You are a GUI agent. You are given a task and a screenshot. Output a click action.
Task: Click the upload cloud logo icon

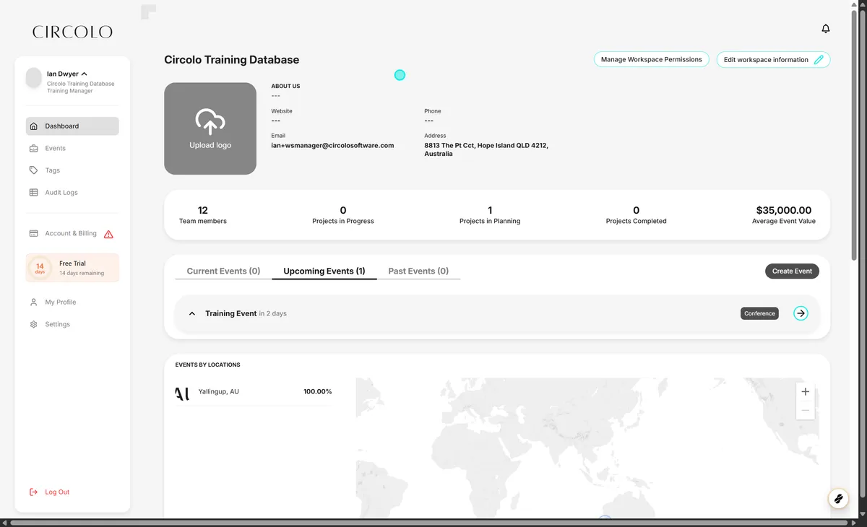click(x=210, y=123)
